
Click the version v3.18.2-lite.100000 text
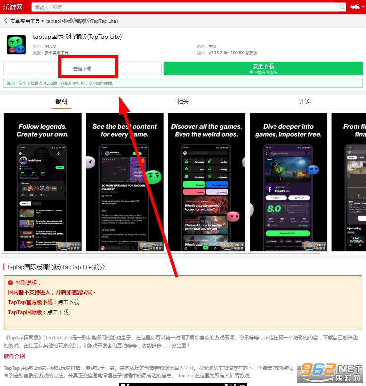pyautogui.click(x=227, y=53)
